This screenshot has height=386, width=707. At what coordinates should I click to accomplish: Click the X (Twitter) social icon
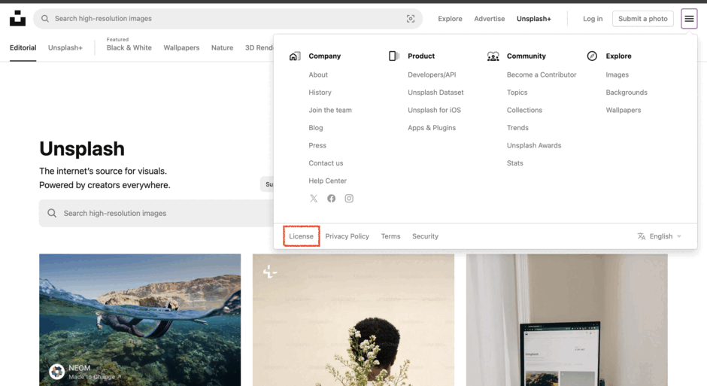pyautogui.click(x=314, y=199)
